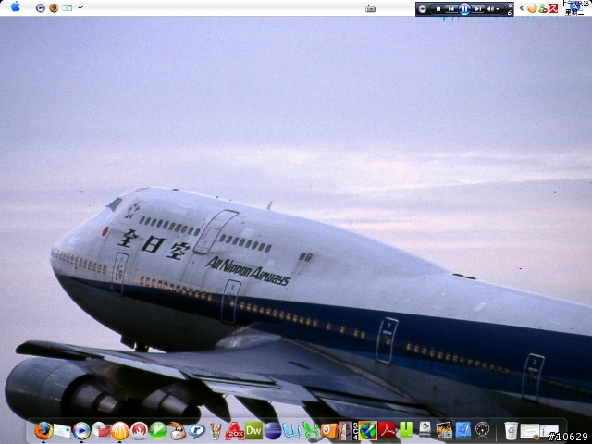Pause playback in the mini player
This screenshot has width=592, height=444.
(x=464, y=8)
